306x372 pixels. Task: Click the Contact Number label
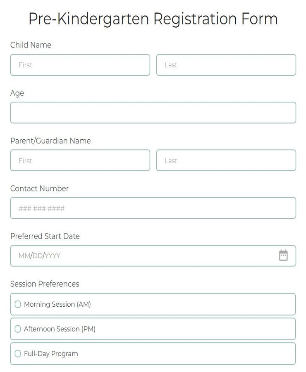coord(39,188)
